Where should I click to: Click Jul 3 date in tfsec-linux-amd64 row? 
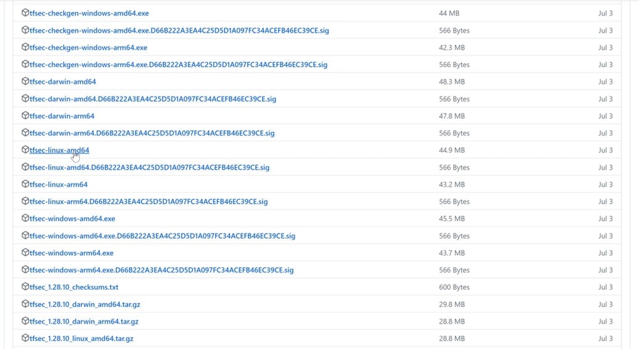[606, 150]
